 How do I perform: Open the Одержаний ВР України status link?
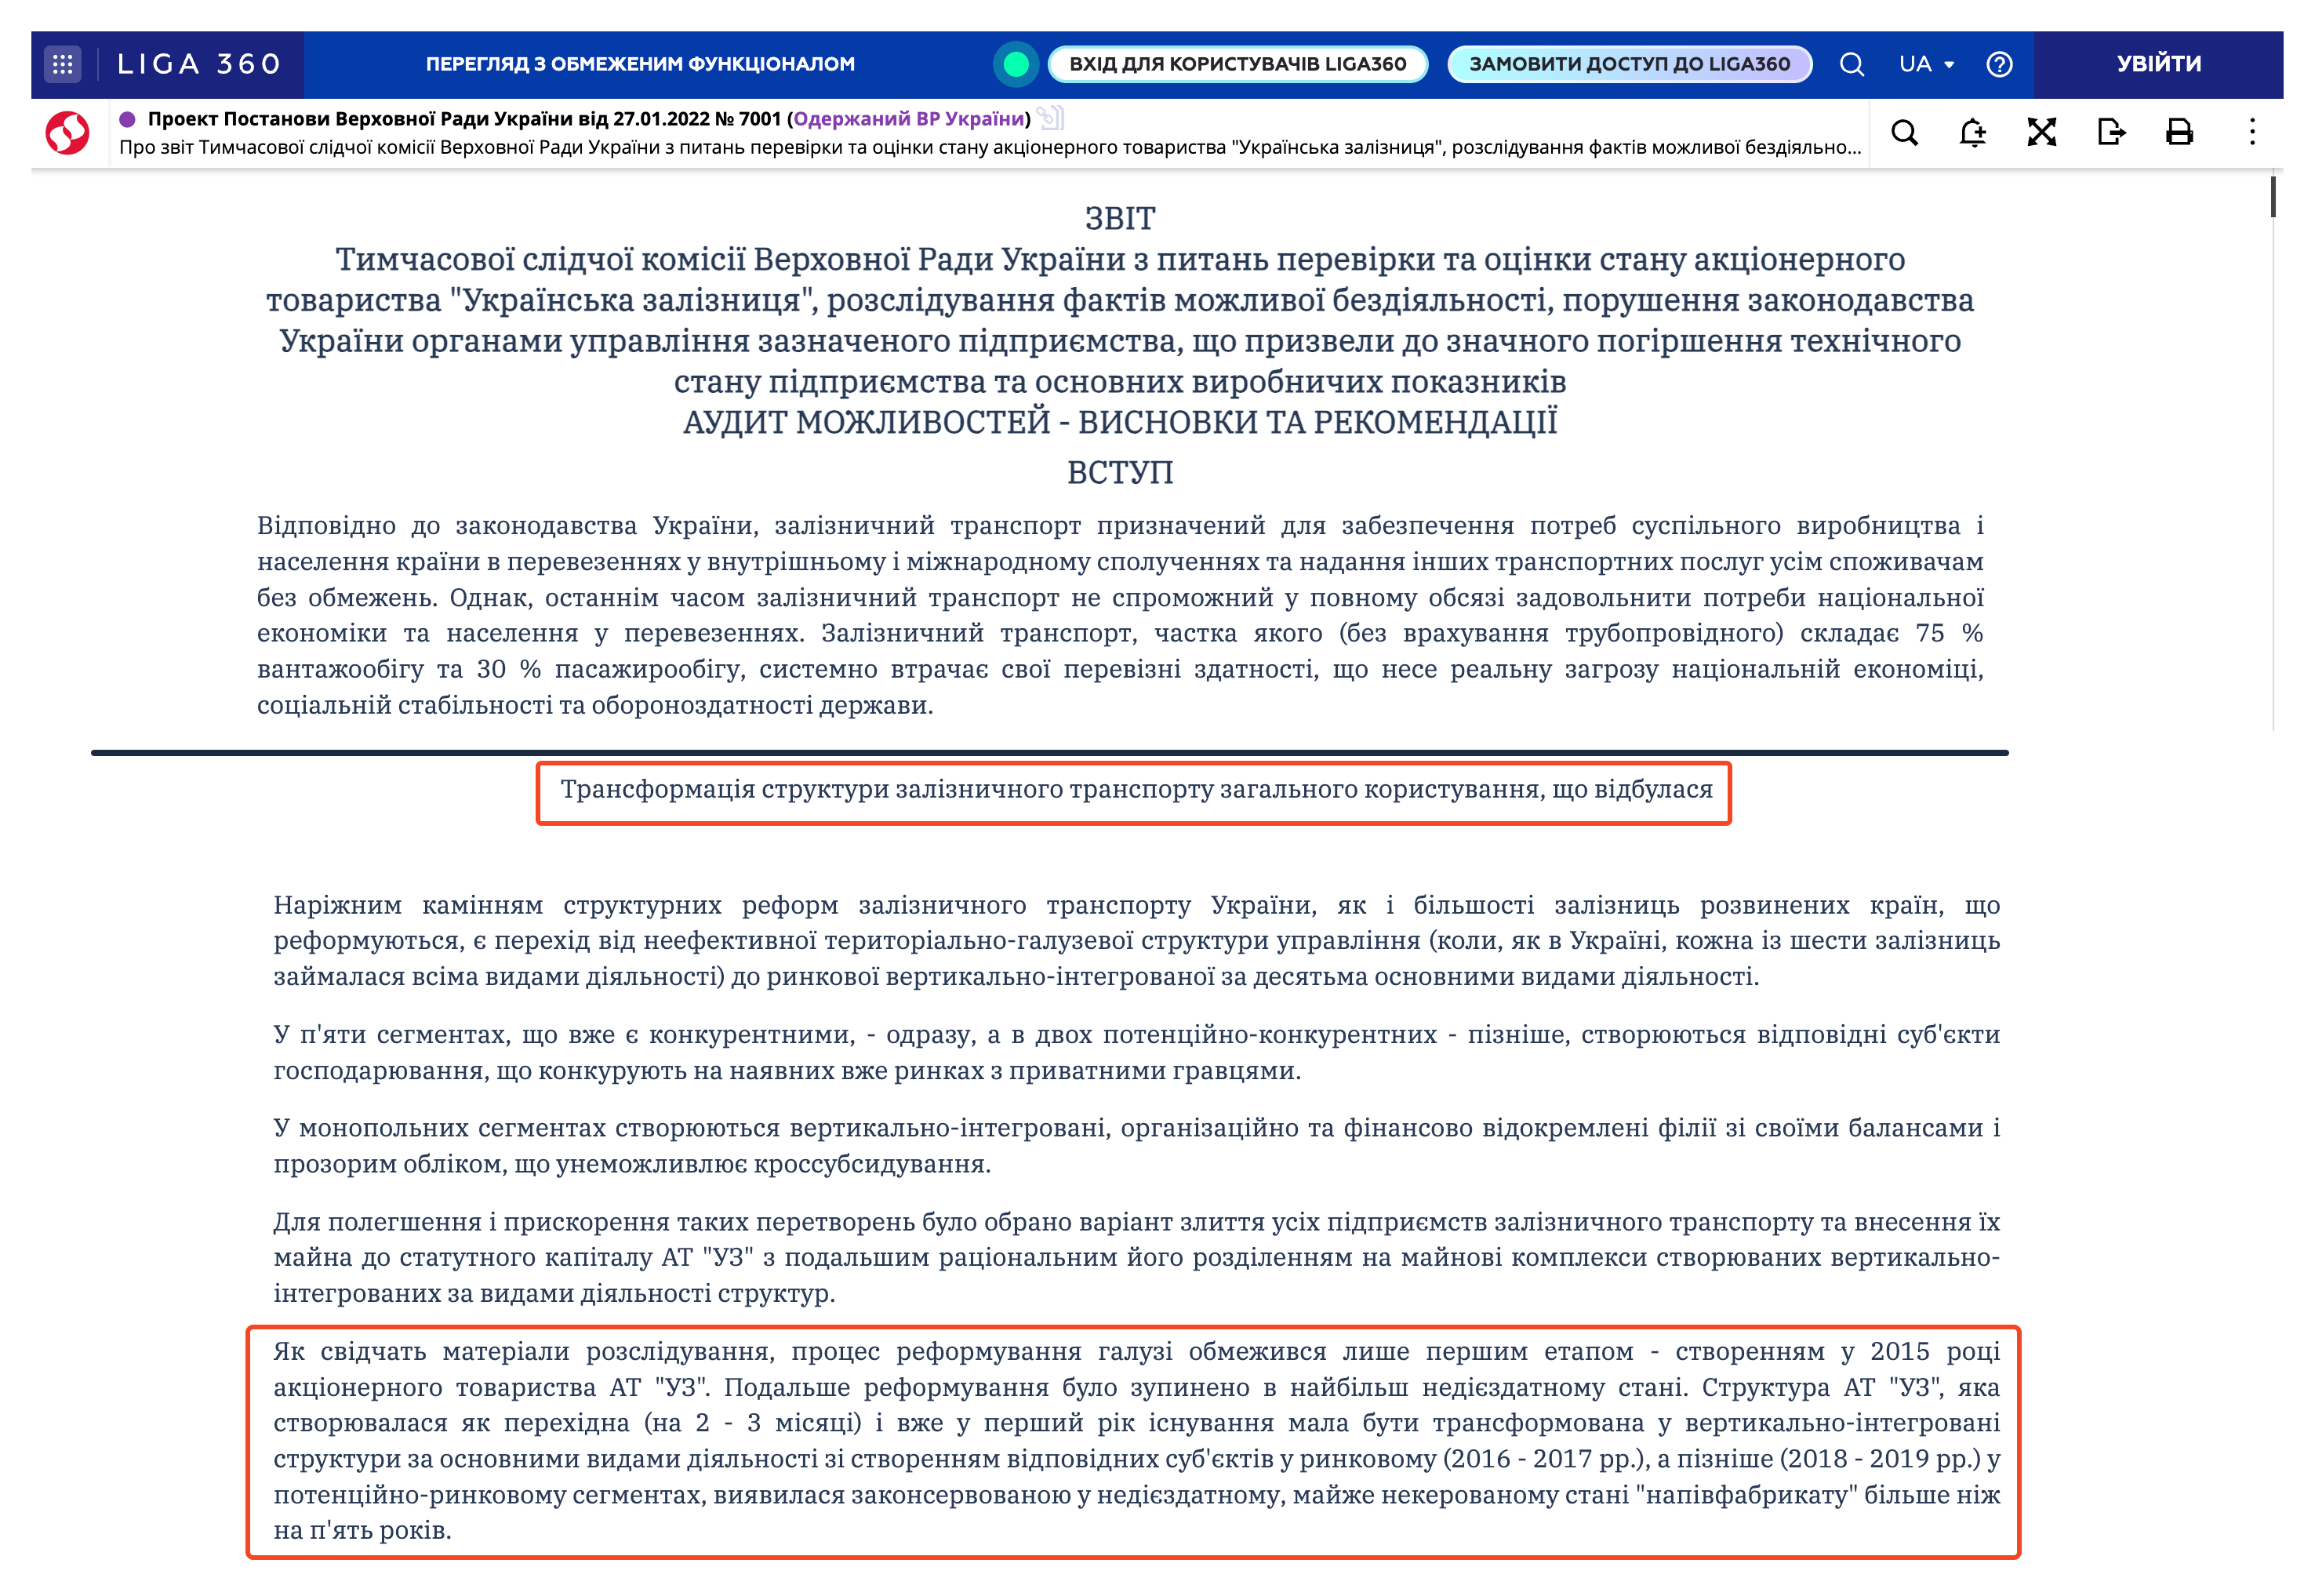click(x=908, y=118)
